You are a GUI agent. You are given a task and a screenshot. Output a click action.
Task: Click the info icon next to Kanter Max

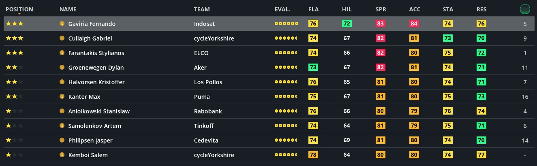[62, 97]
